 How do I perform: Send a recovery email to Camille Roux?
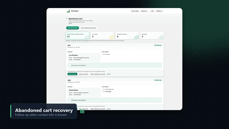(72, 74)
